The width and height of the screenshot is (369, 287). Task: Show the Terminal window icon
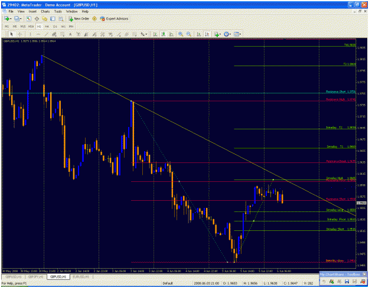click(53, 18)
